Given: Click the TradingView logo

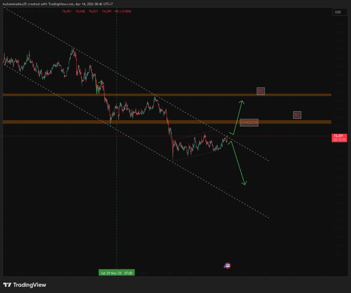Looking at the screenshot, I should tap(25, 285).
